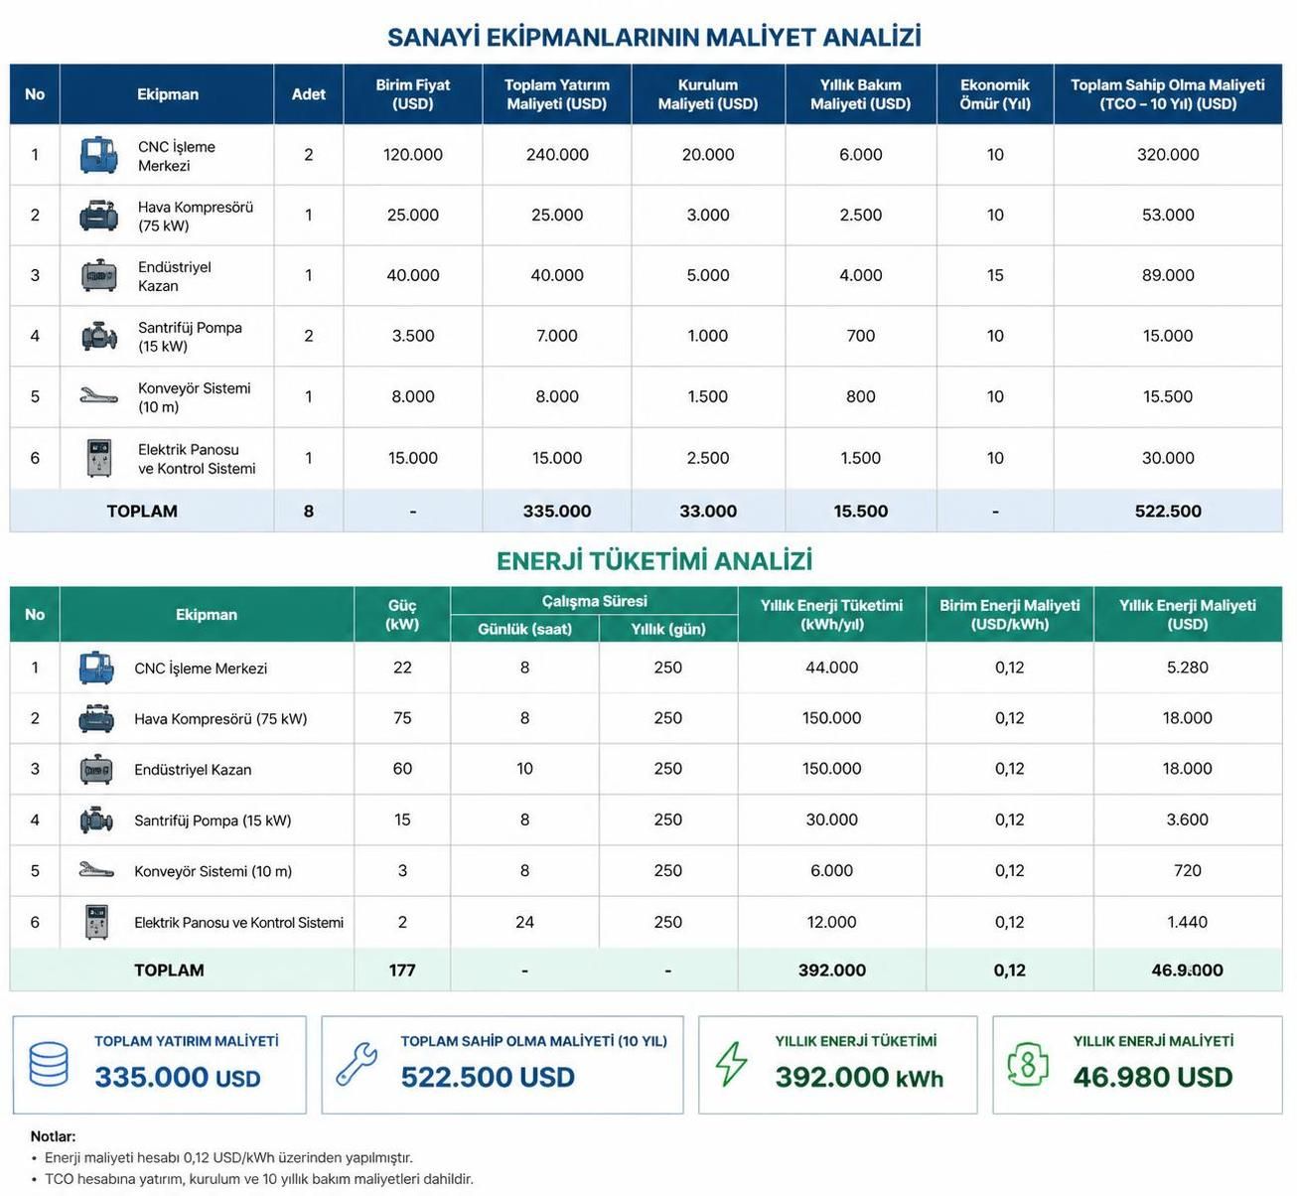This screenshot has width=1297, height=1196.
Task: Click air compressor icon in cost table
Action: (x=98, y=216)
